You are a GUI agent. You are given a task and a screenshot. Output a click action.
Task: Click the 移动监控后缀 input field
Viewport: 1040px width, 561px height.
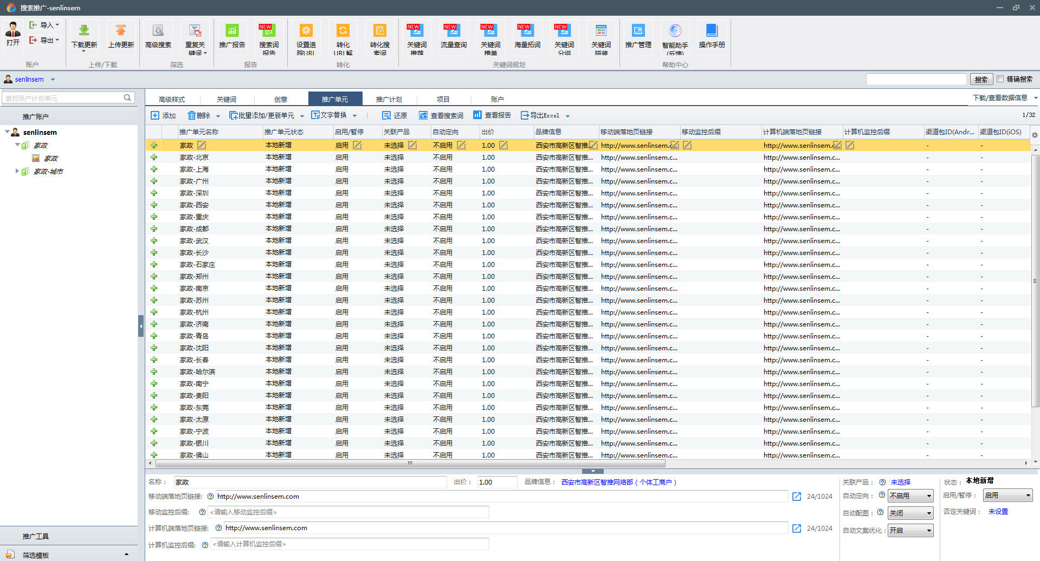tap(348, 512)
